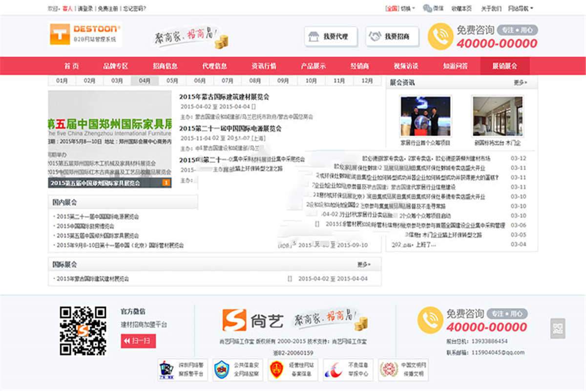Open the 2015年9月8-10日第十一届 北京 list item

(x=120, y=245)
